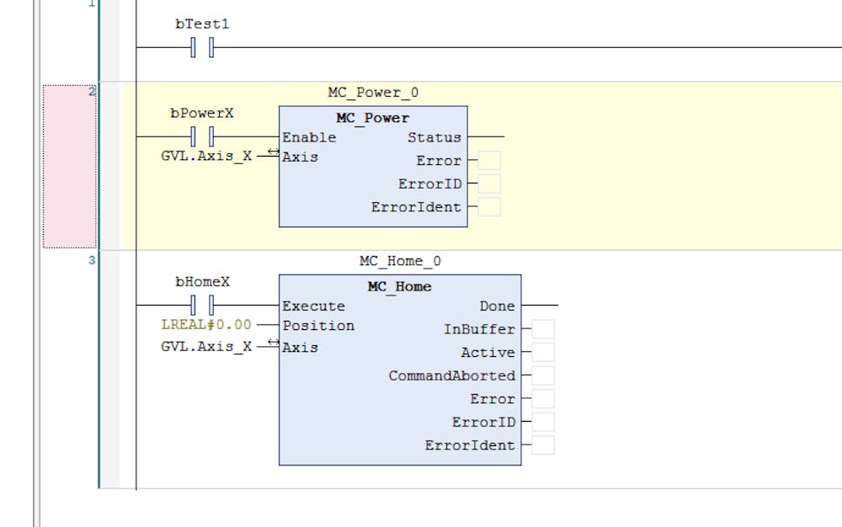Image resolution: width=842 pixels, height=527 pixels.
Task: Click the bHomeX contact symbol
Action: [x=203, y=306]
